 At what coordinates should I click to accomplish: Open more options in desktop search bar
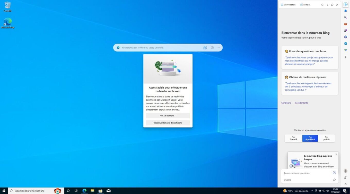pyautogui.click(x=219, y=47)
